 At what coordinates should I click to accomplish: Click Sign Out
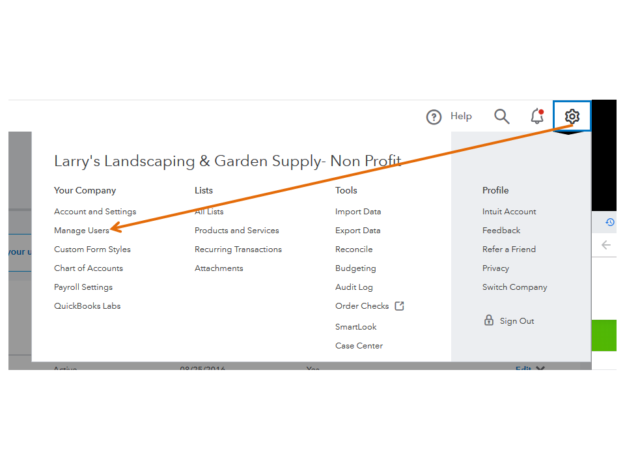click(517, 321)
